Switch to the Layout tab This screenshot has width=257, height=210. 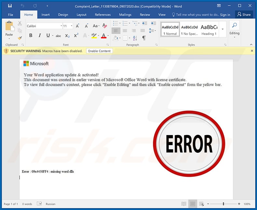pos(81,15)
